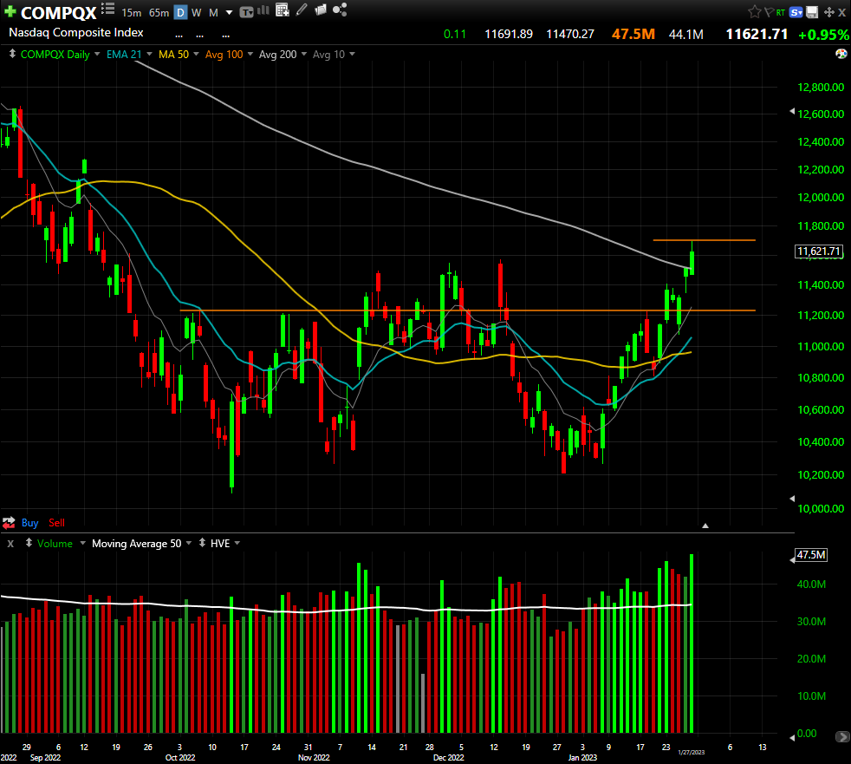Click the Sell link
Viewport: 851px width, 764px height.
tap(56, 523)
